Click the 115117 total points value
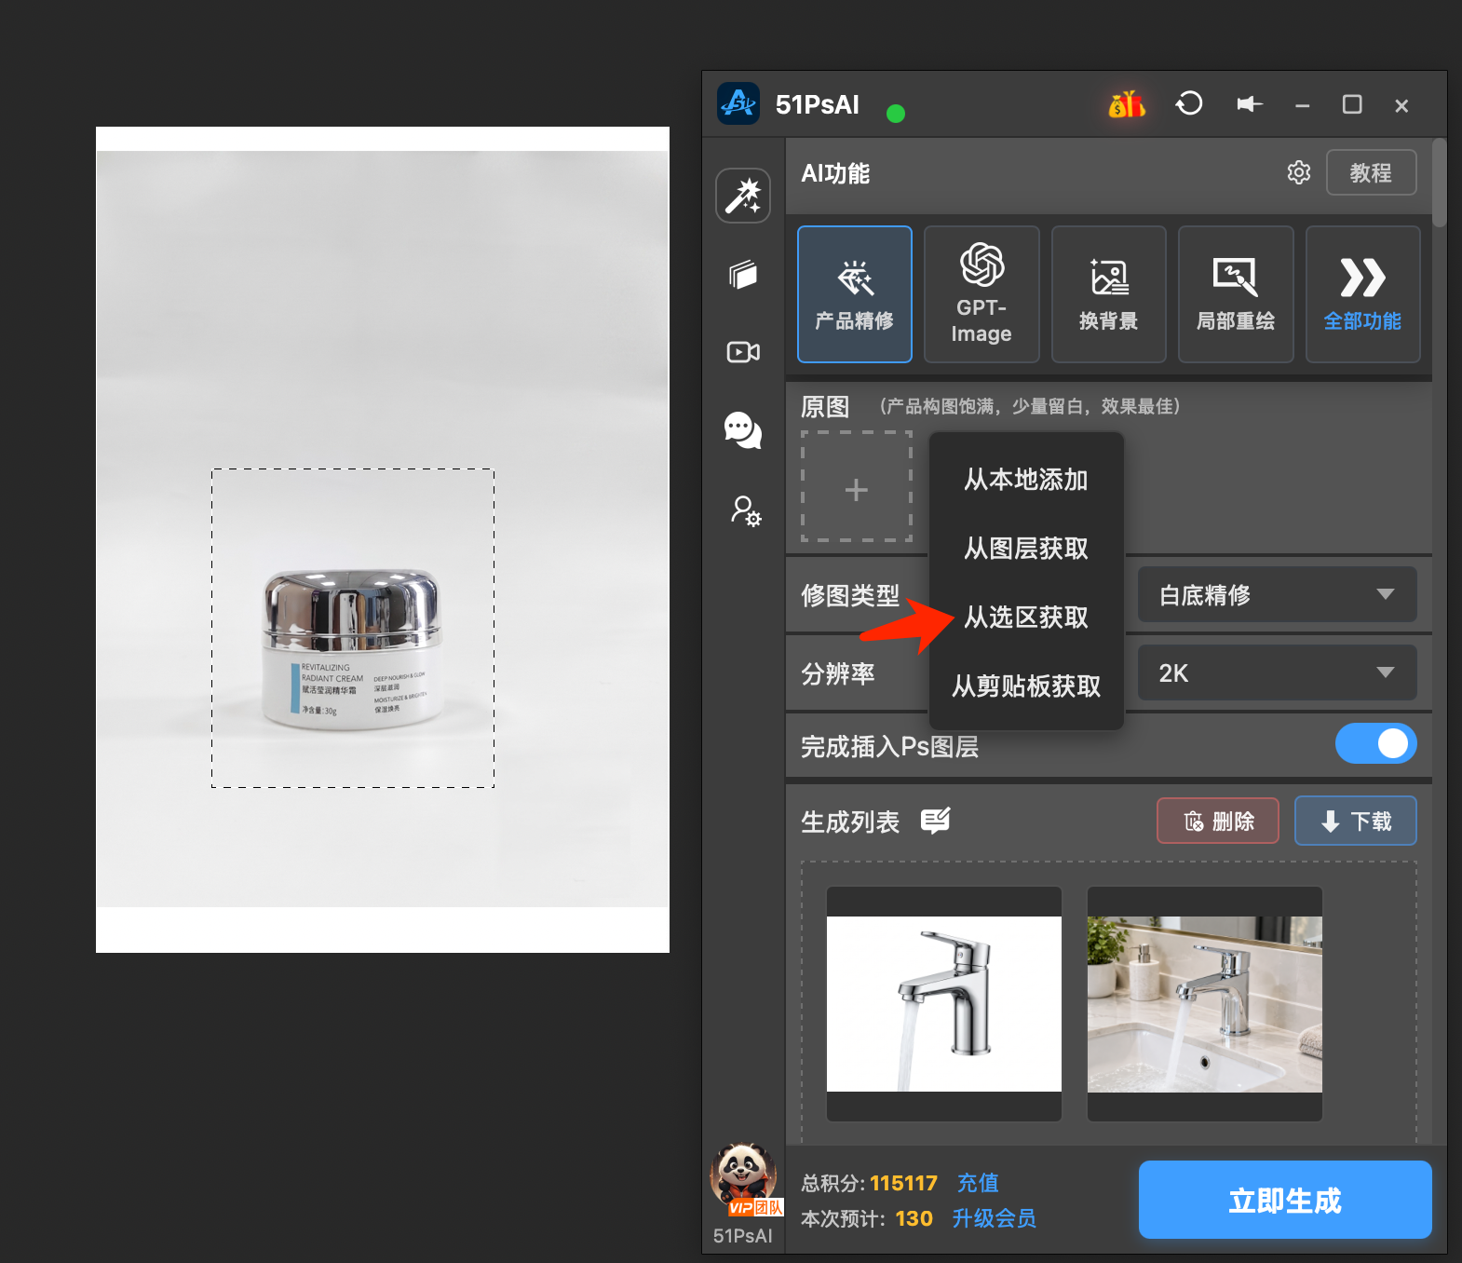The image size is (1462, 1263). (x=903, y=1183)
